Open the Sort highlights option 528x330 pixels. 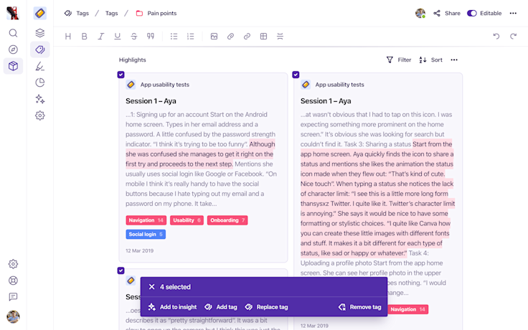point(430,60)
